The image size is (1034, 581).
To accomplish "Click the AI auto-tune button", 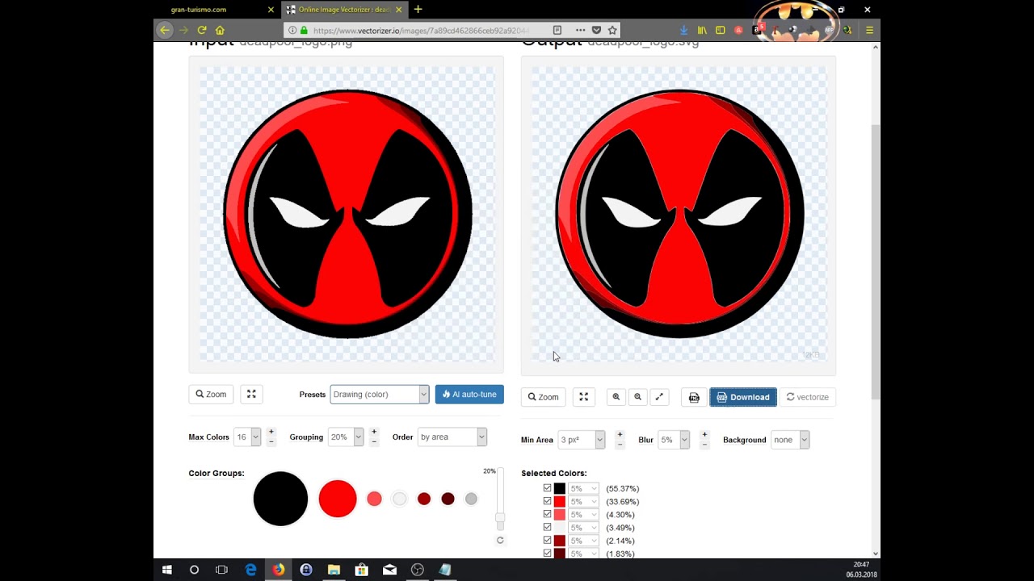I will click(469, 394).
